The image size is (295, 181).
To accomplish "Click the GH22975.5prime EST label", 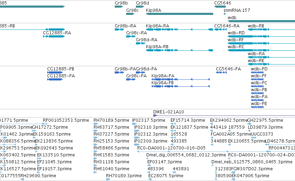I will [x=265, y=120].
